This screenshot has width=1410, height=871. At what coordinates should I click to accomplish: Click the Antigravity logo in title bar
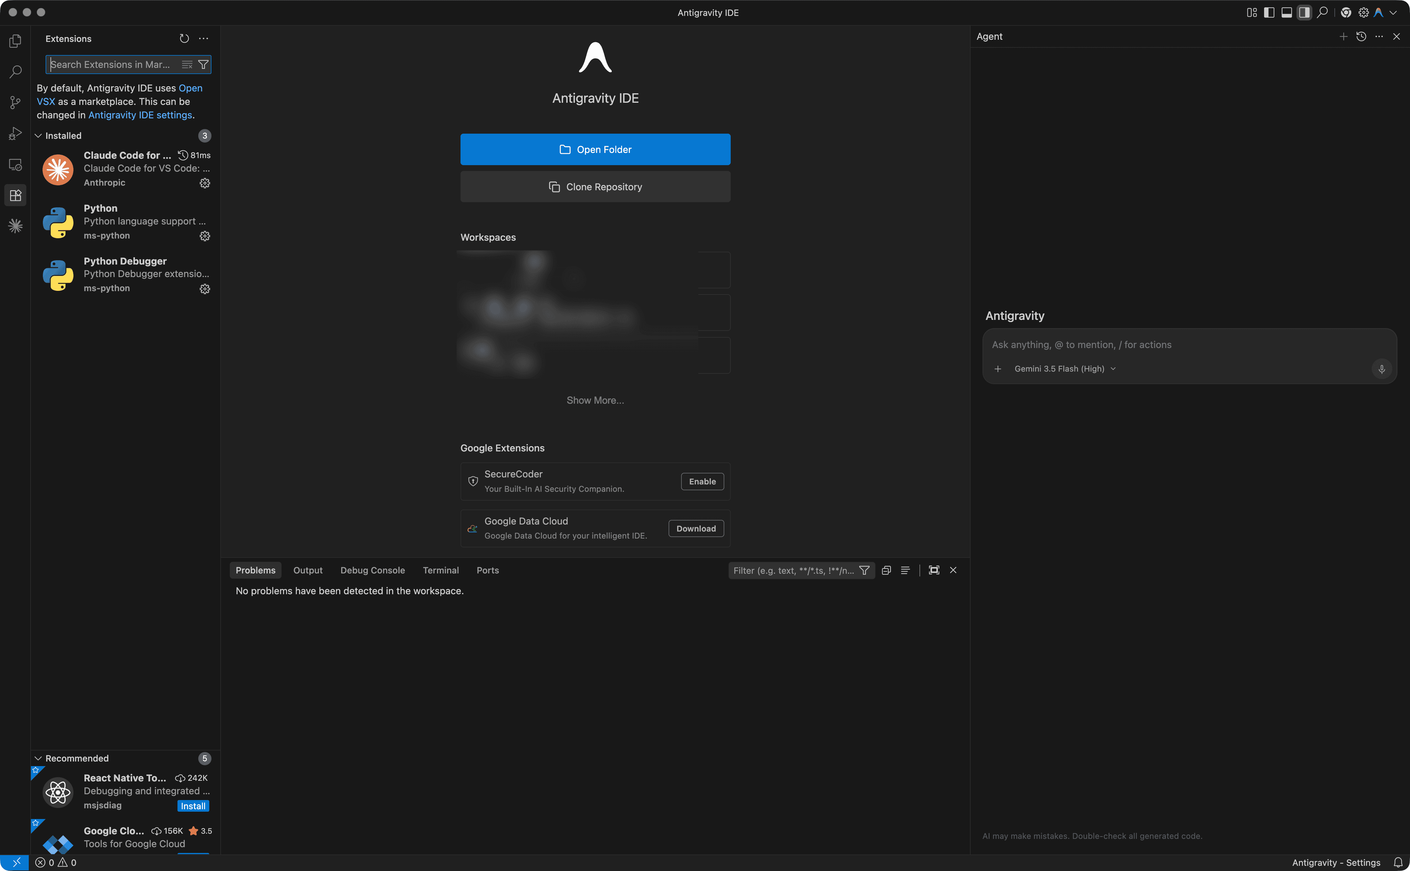click(1379, 12)
